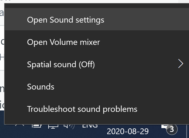Click the ENG language indicator
Viewport: 189px width, 138px height.
coord(90,126)
